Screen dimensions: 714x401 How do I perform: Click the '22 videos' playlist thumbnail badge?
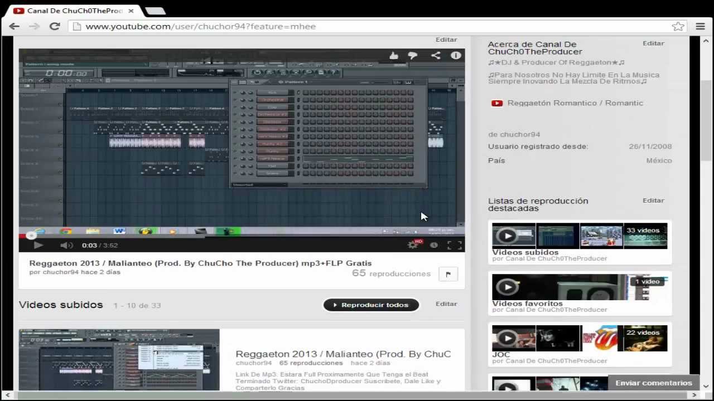pos(643,332)
